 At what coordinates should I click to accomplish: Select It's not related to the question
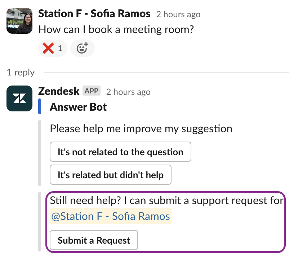coord(120,152)
